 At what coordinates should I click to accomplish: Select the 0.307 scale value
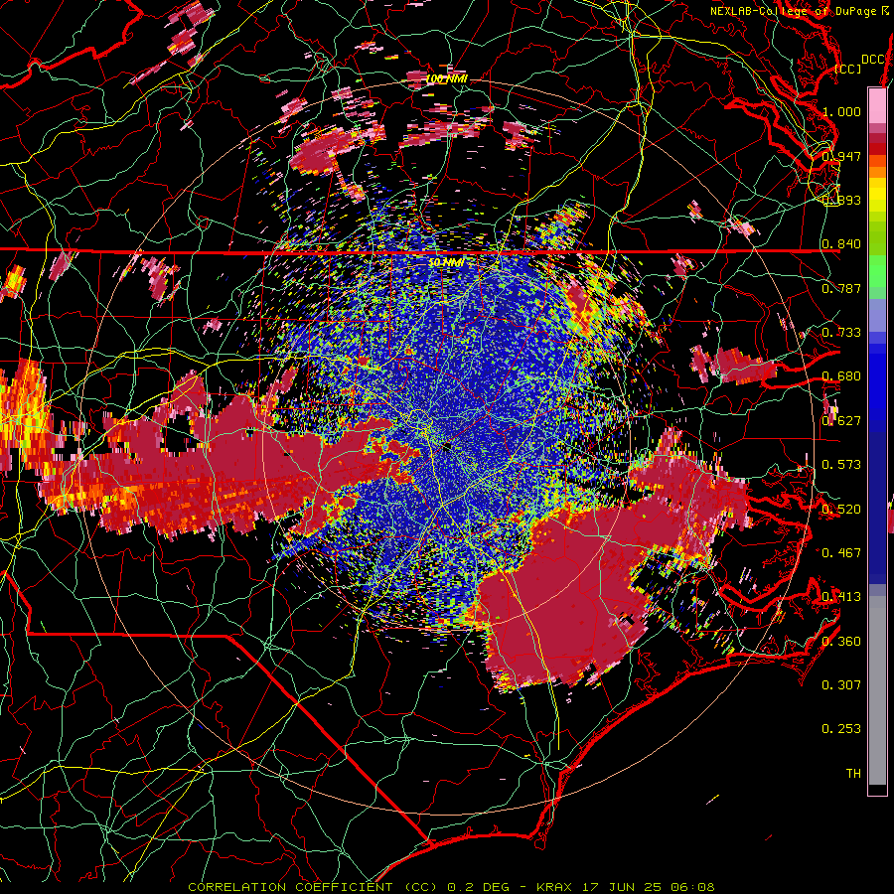click(841, 684)
